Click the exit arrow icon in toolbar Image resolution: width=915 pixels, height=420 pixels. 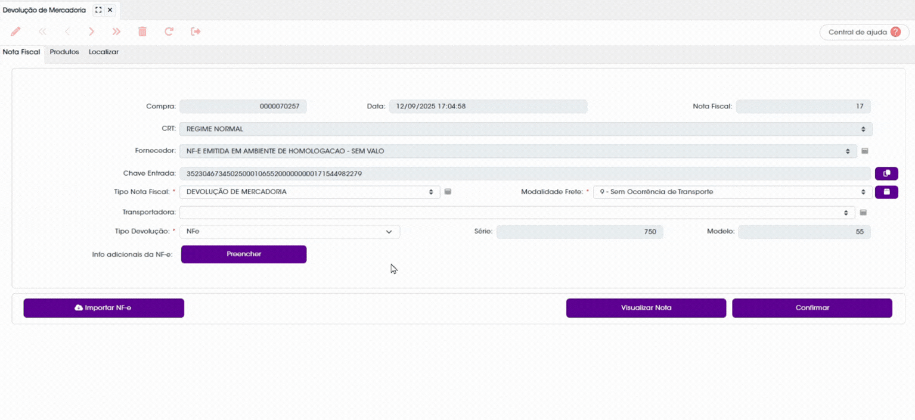[196, 32]
